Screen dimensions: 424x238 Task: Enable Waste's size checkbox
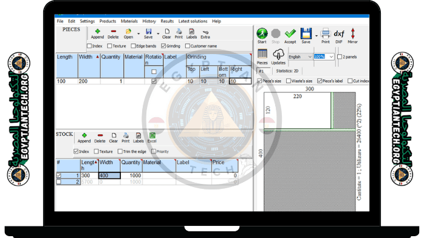click(289, 81)
